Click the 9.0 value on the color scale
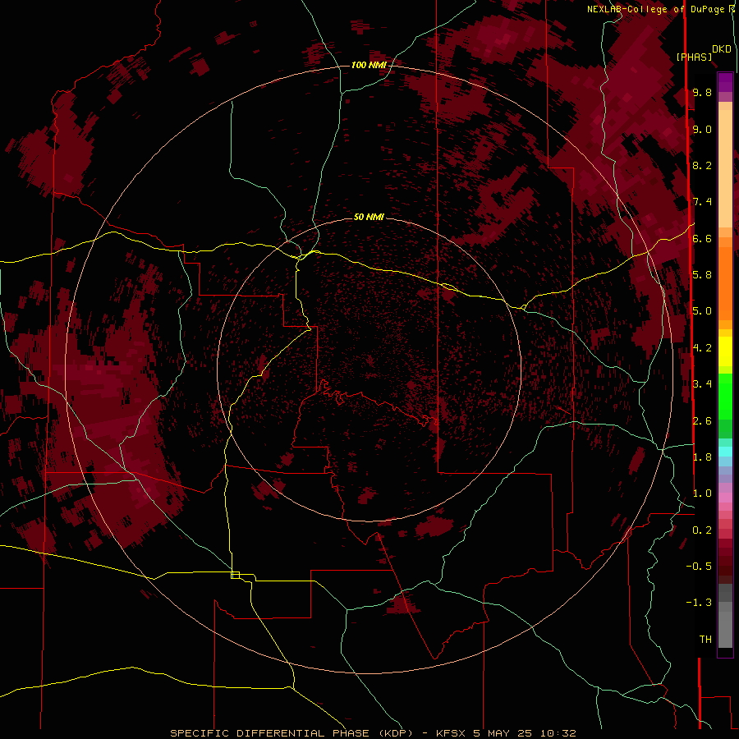 tap(702, 129)
